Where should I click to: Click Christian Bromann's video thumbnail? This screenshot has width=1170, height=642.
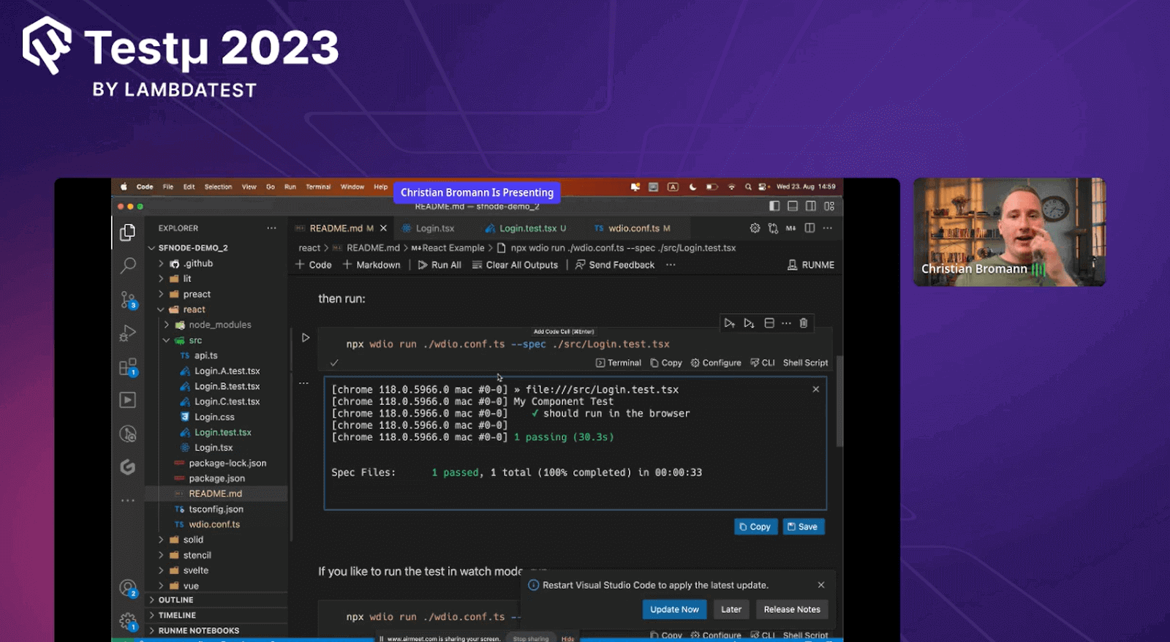click(1009, 232)
